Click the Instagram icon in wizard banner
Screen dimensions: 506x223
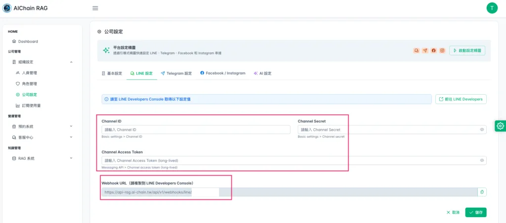(x=442, y=50)
